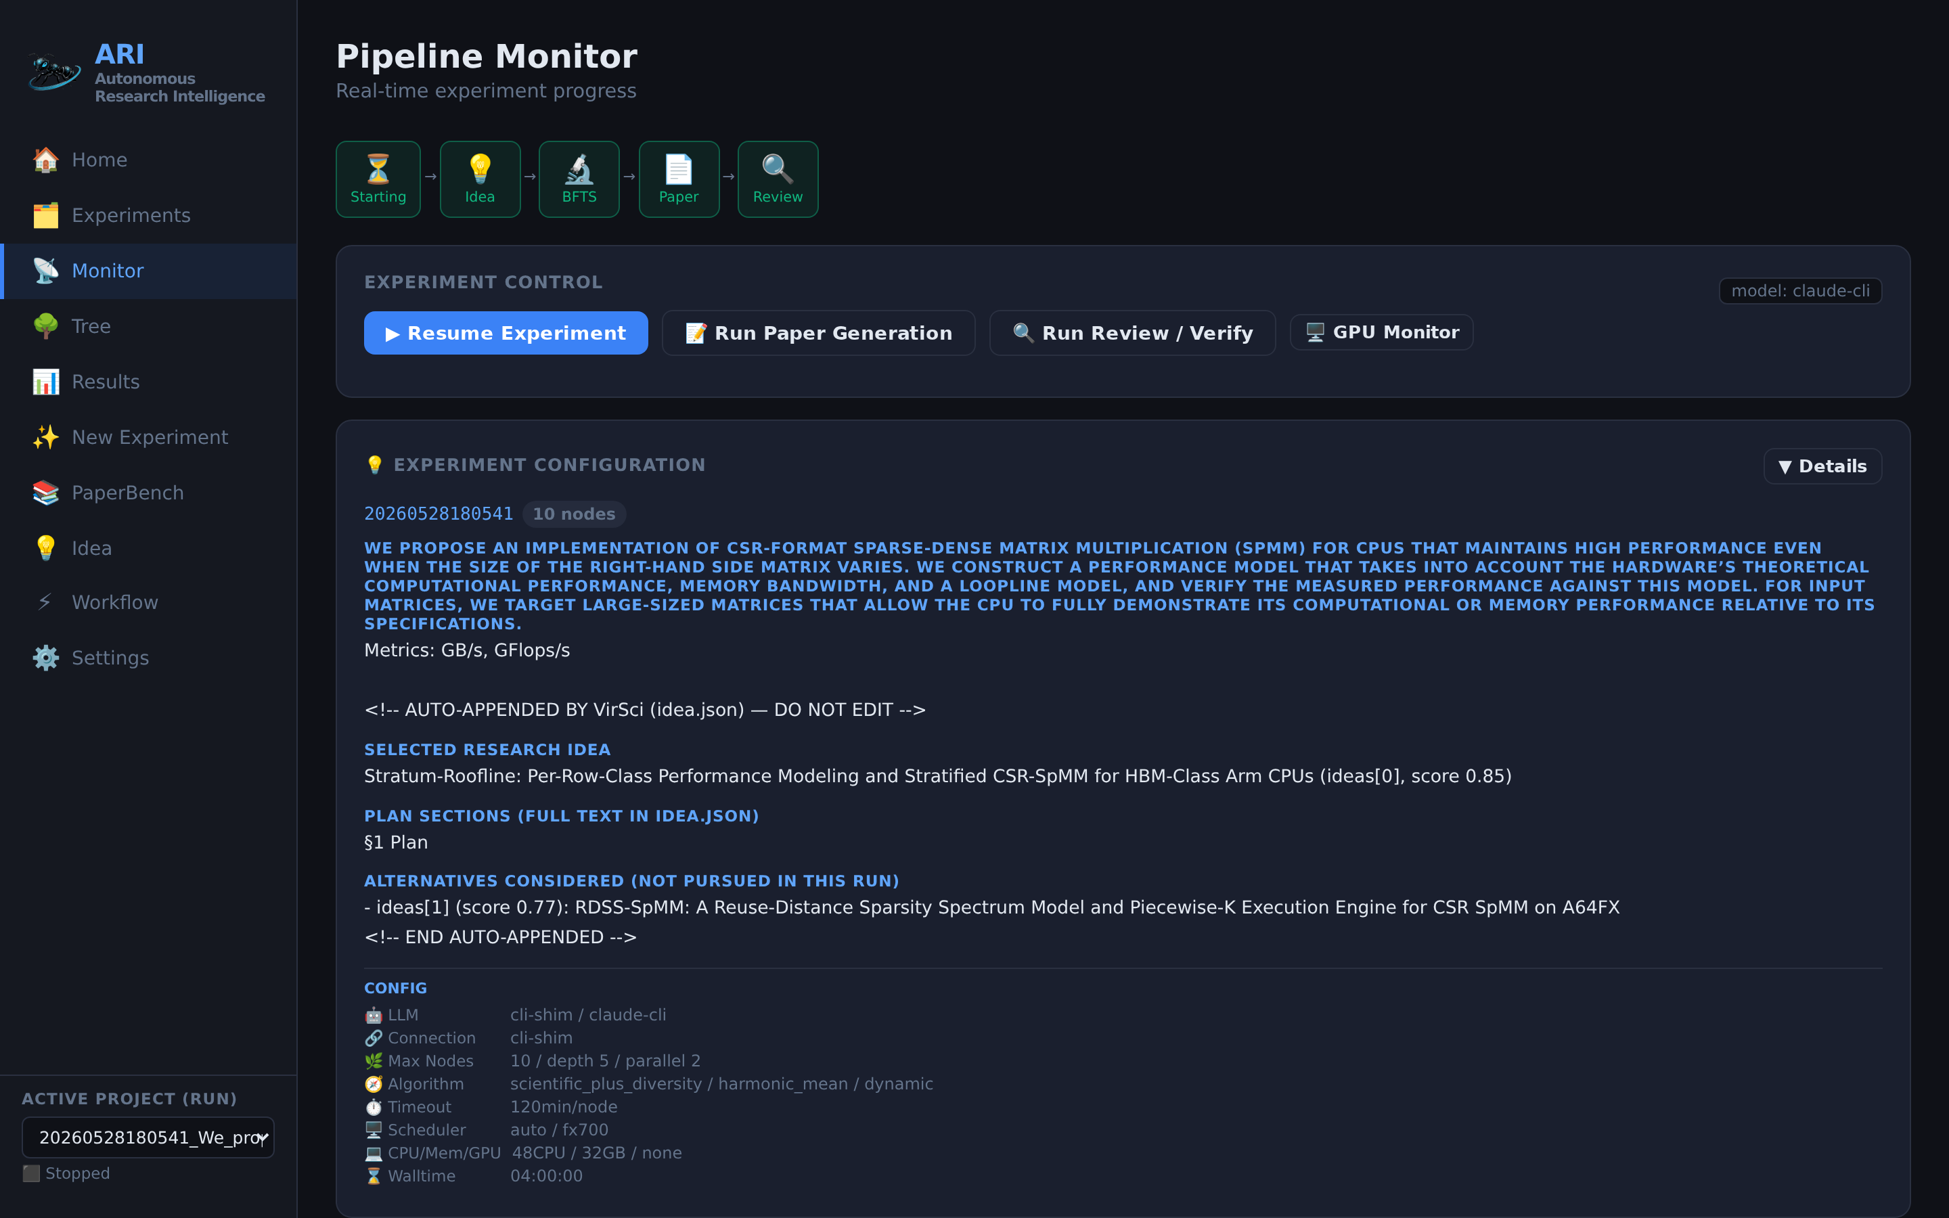
Task: Click the END AUTO-APPENDED comment line
Action: (500, 937)
